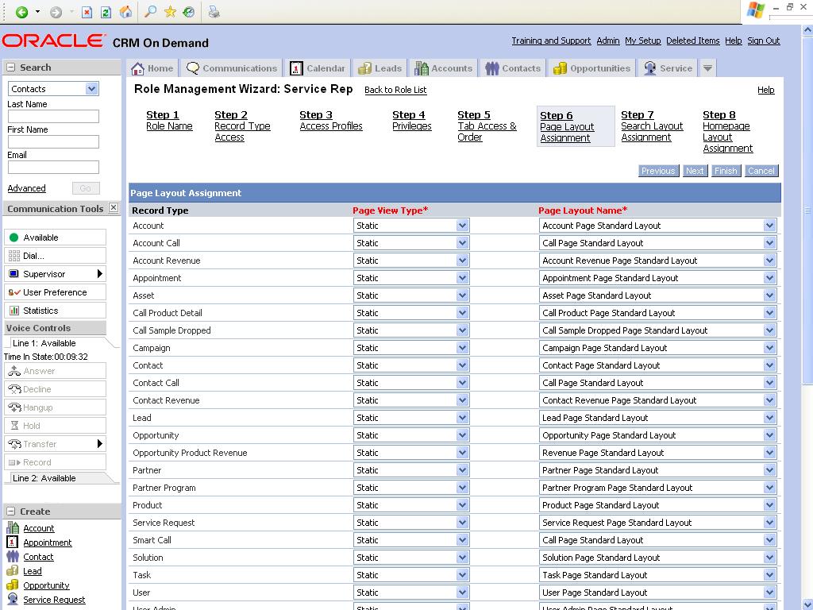Click the Advanced search link
This screenshot has width=813, height=610.
pyautogui.click(x=26, y=188)
